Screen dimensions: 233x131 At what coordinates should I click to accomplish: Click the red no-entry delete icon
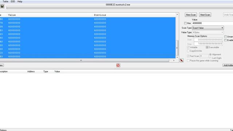point(118,65)
